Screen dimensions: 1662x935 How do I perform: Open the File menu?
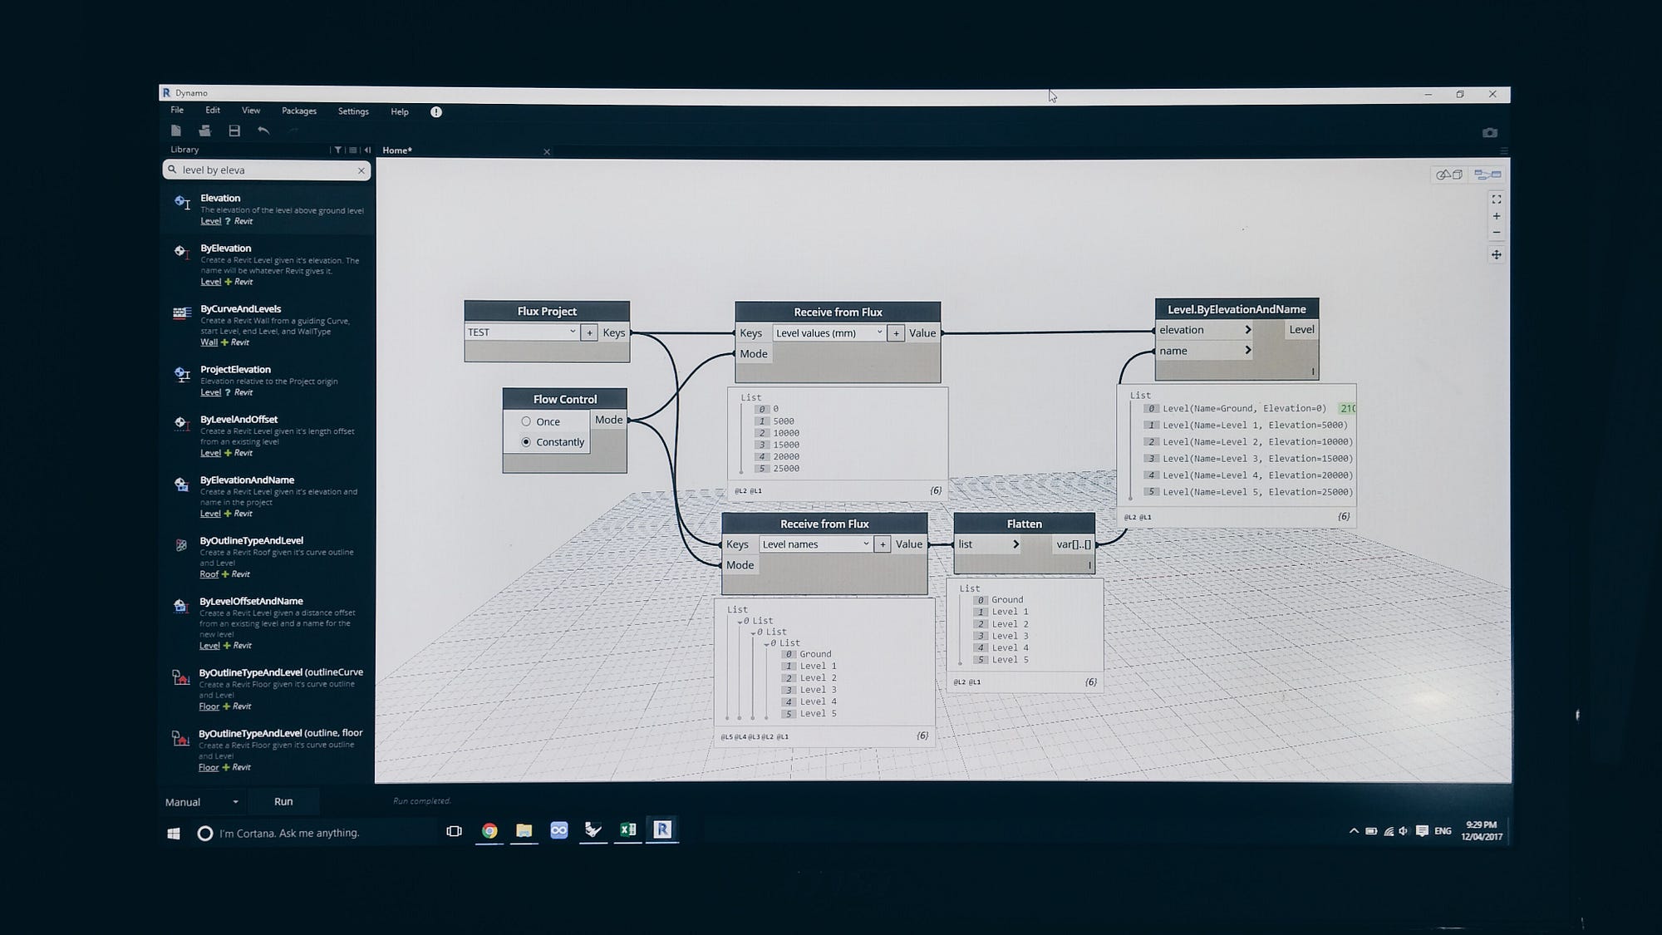coord(177,110)
